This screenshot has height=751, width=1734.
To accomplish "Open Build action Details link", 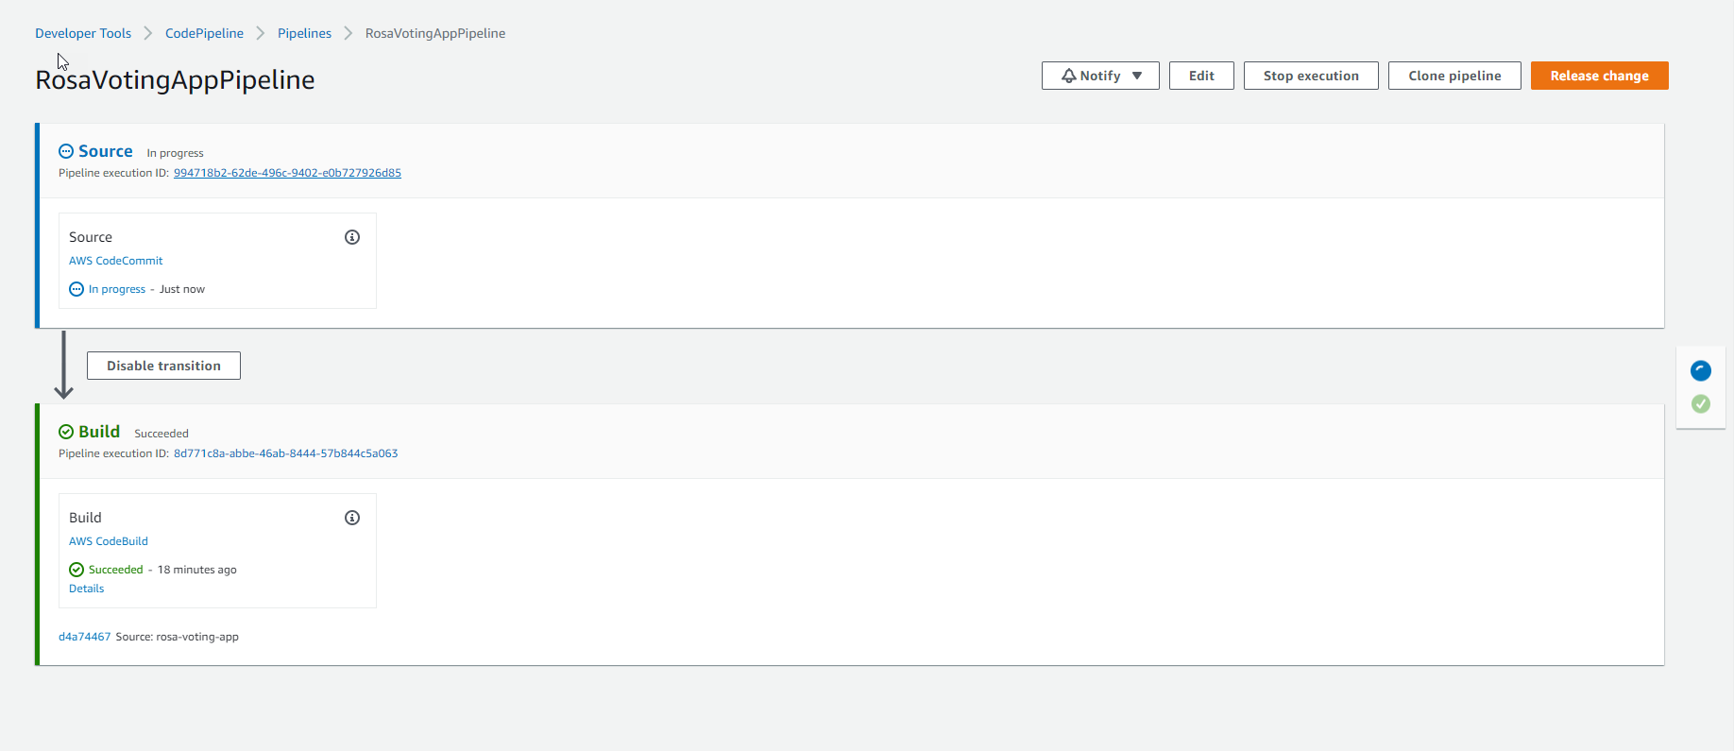I will 87,589.
